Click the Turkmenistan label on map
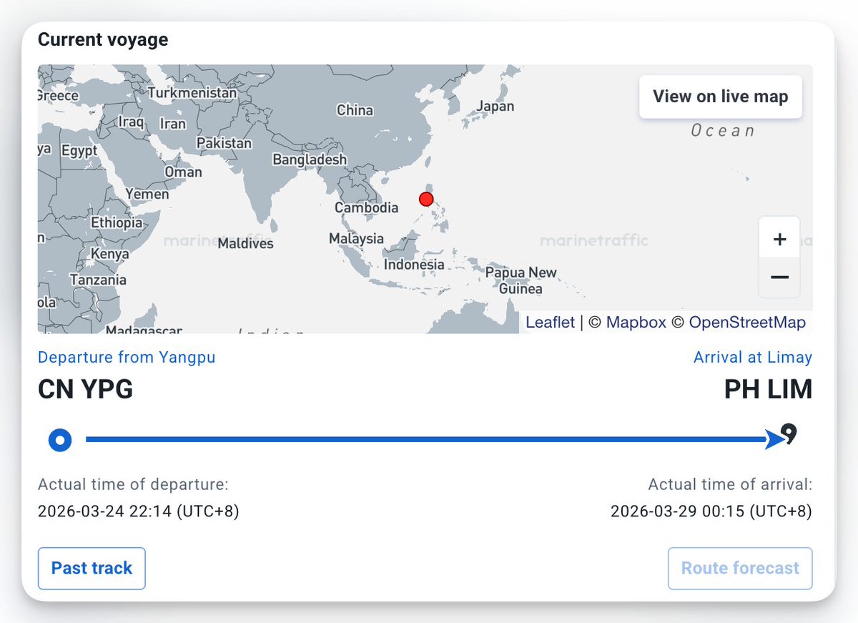 (192, 93)
